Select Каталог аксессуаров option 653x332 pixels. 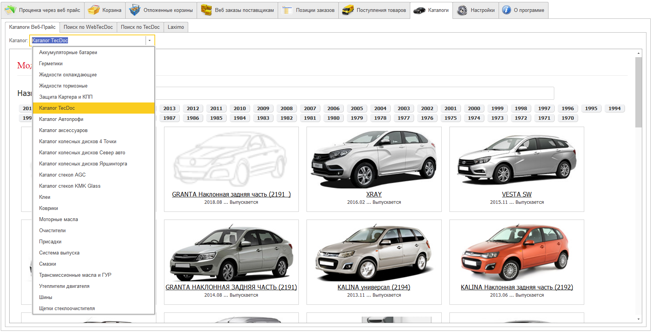pyautogui.click(x=94, y=130)
